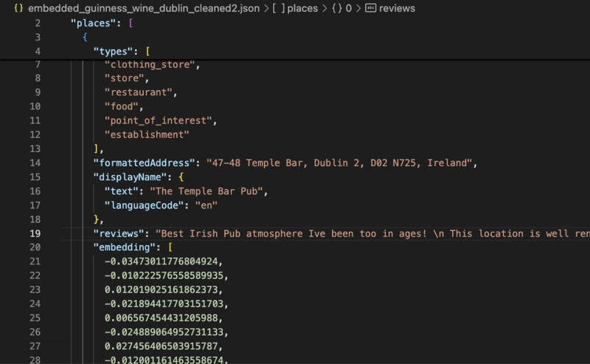Click the closing brace on line 18
Screen dimensions: 590x364
pyautogui.click(x=96, y=219)
